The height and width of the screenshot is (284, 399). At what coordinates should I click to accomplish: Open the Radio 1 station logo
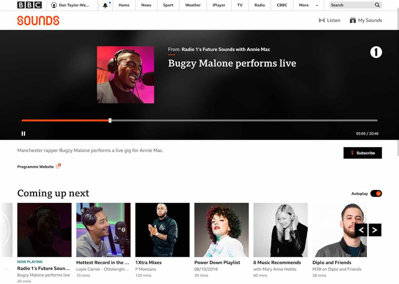click(x=376, y=52)
